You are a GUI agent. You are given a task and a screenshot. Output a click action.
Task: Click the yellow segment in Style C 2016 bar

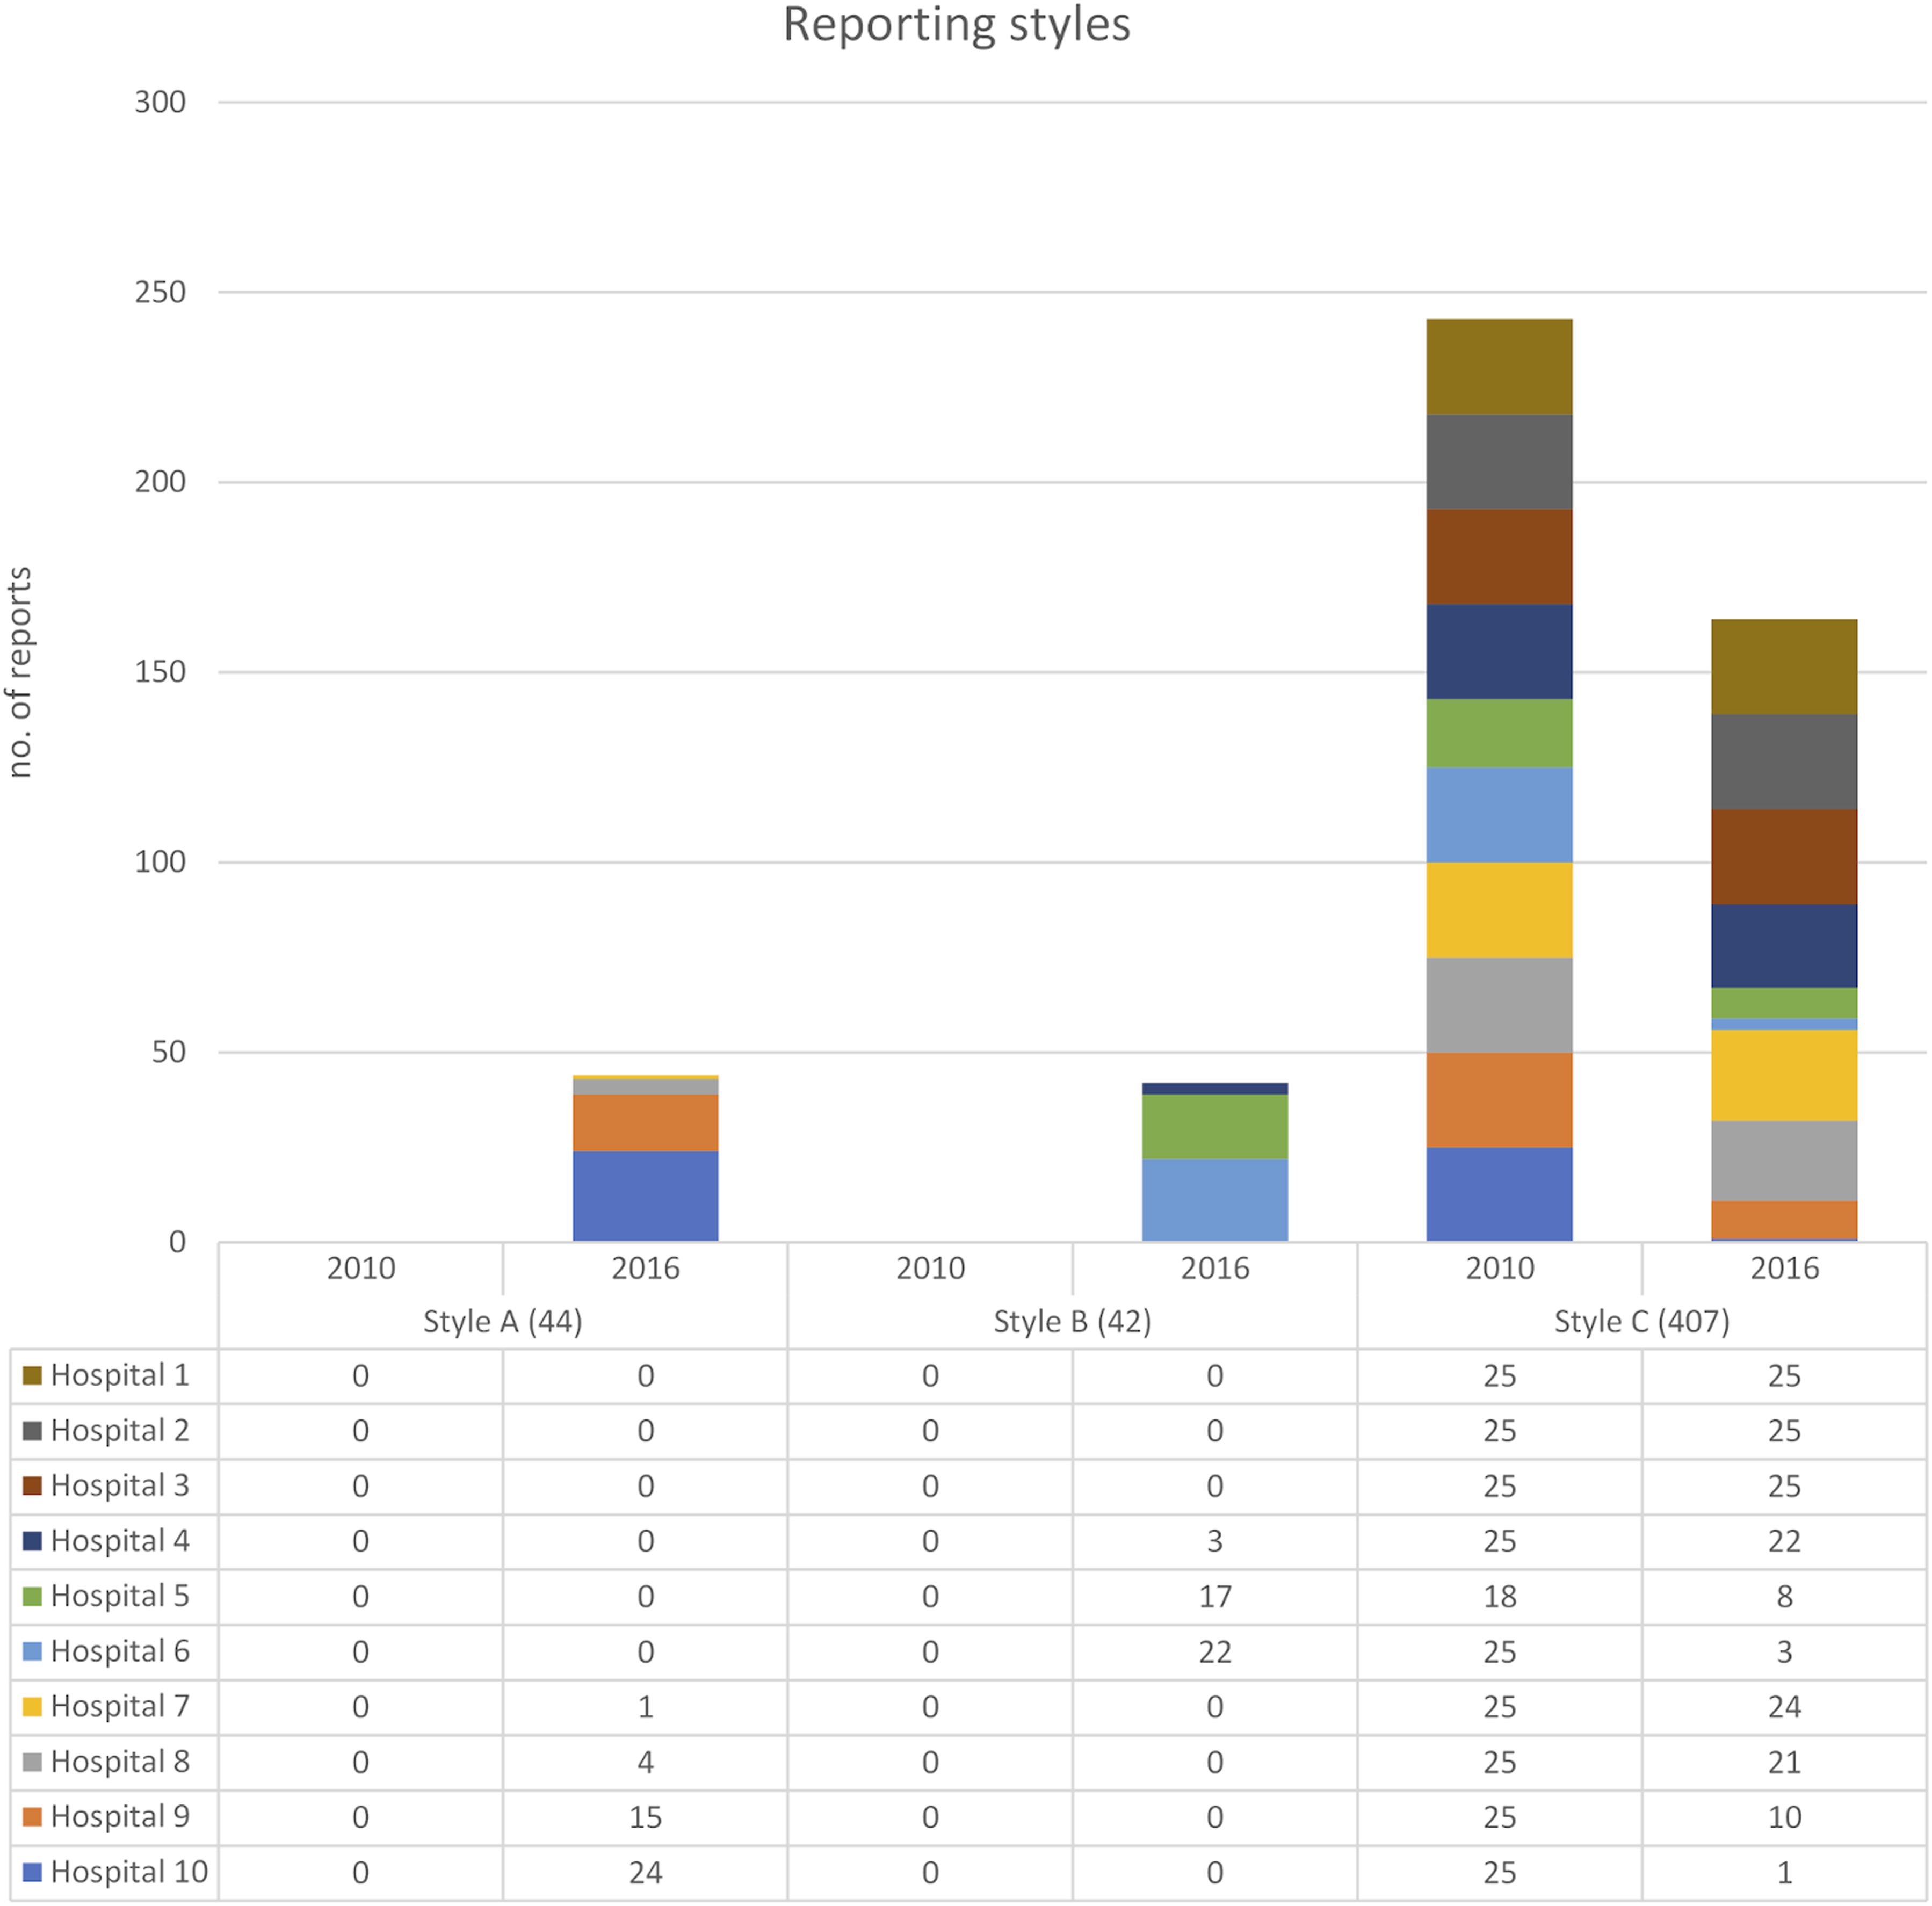pos(1784,1075)
